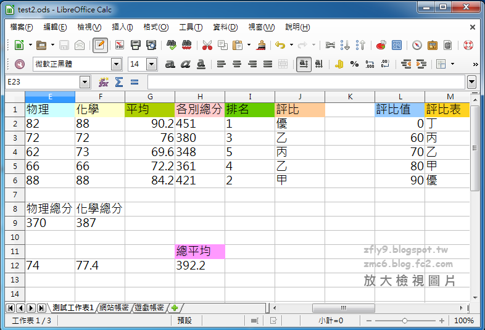
Task: Open the font name dropdown list
Action: click(x=116, y=64)
